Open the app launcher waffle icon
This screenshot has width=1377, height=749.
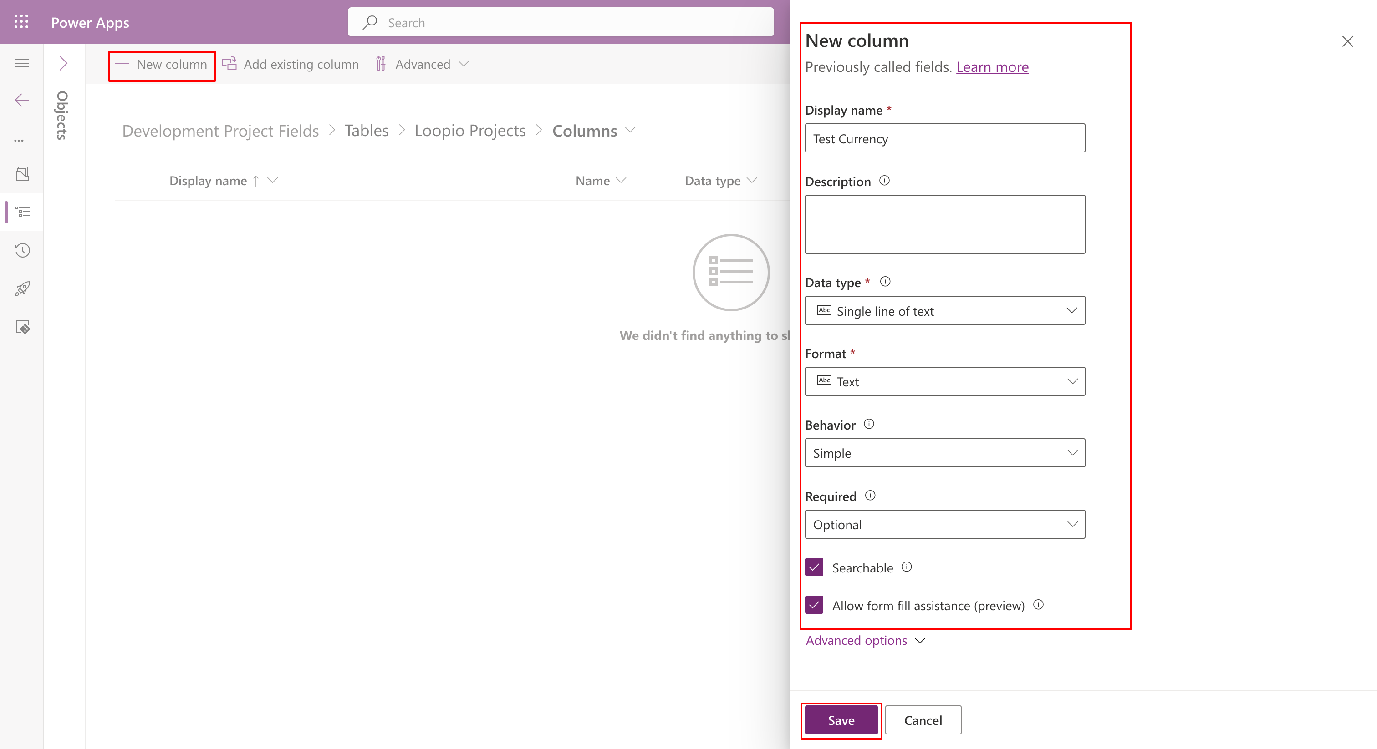tap(21, 22)
